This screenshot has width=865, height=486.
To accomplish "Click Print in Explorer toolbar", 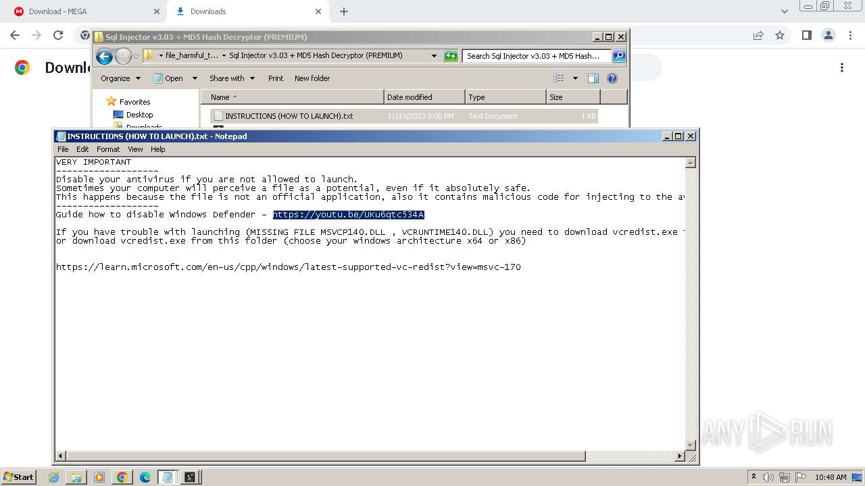I will pos(276,78).
